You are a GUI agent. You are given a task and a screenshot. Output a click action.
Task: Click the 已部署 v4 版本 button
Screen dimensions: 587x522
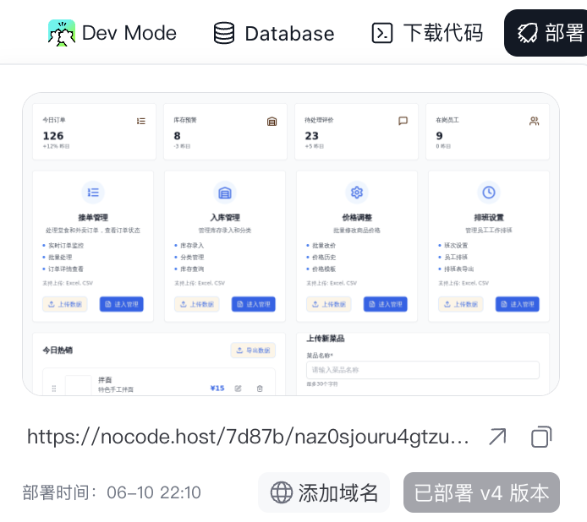(481, 492)
